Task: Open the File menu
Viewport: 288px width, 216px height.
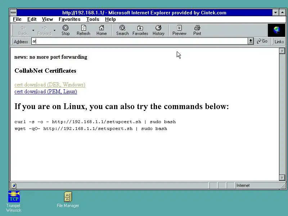Action: 17,19
